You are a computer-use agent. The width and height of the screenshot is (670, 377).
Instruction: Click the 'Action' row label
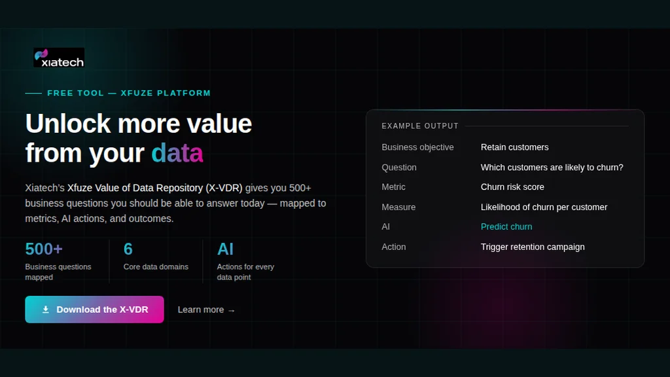click(x=393, y=247)
